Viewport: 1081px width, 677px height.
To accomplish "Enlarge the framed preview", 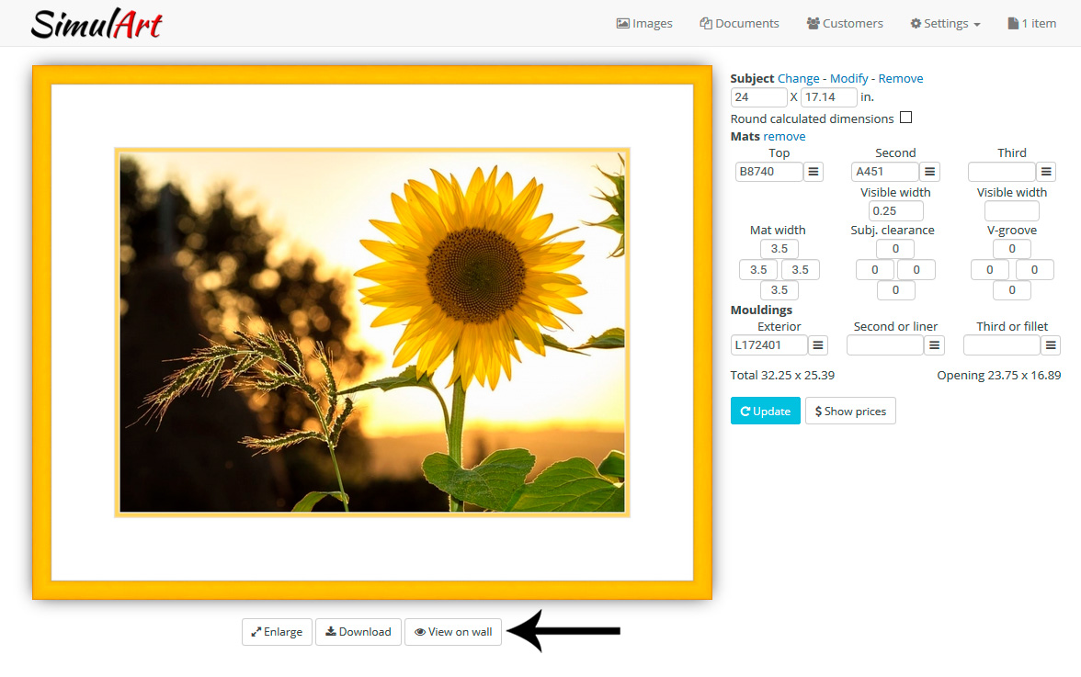I will 277,632.
